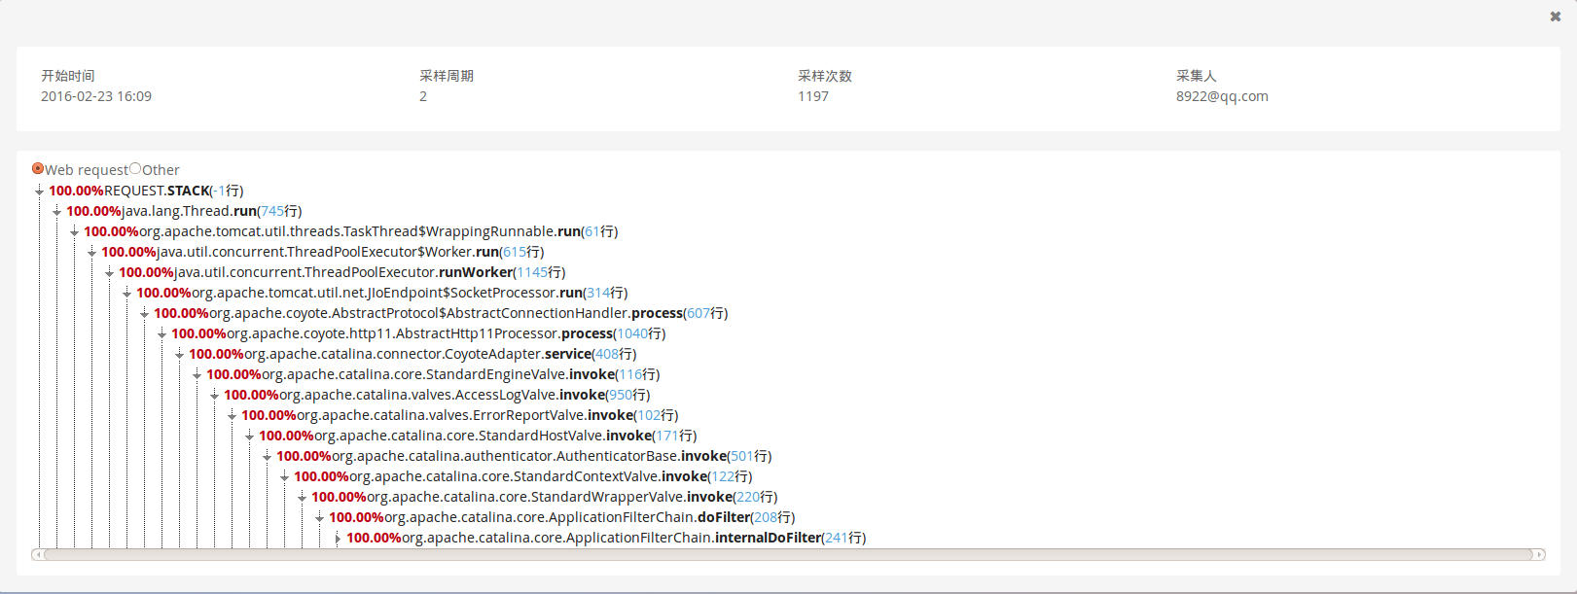
Task: Collapse the AbstractConnectionHandler.process node
Action: click(x=144, y=314)
